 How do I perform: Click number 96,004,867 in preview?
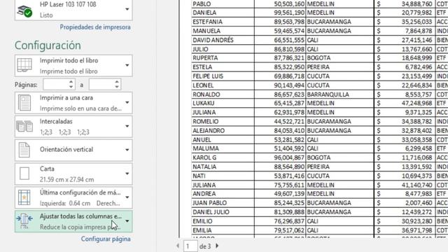[x=289, y=157]
